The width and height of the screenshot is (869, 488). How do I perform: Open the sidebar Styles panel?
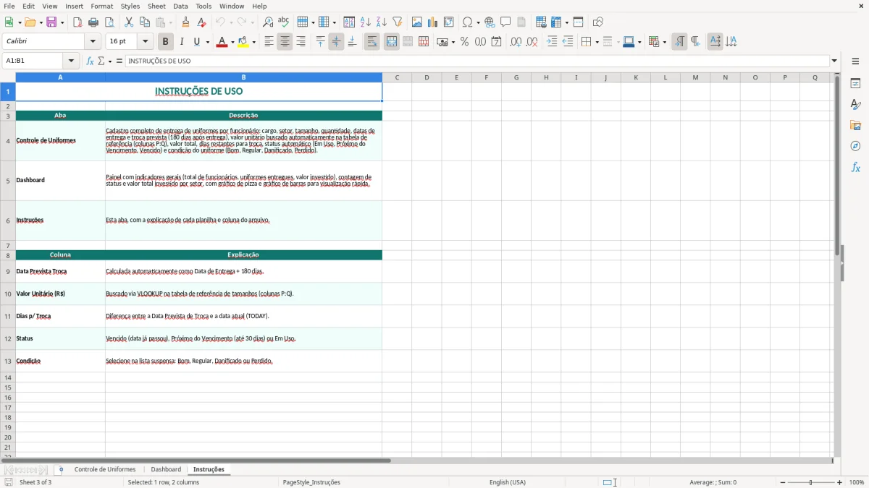point(855,105)
